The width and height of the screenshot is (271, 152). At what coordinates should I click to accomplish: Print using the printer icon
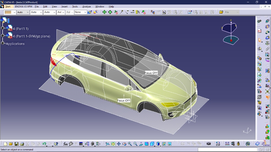click(x=22, y=144)
